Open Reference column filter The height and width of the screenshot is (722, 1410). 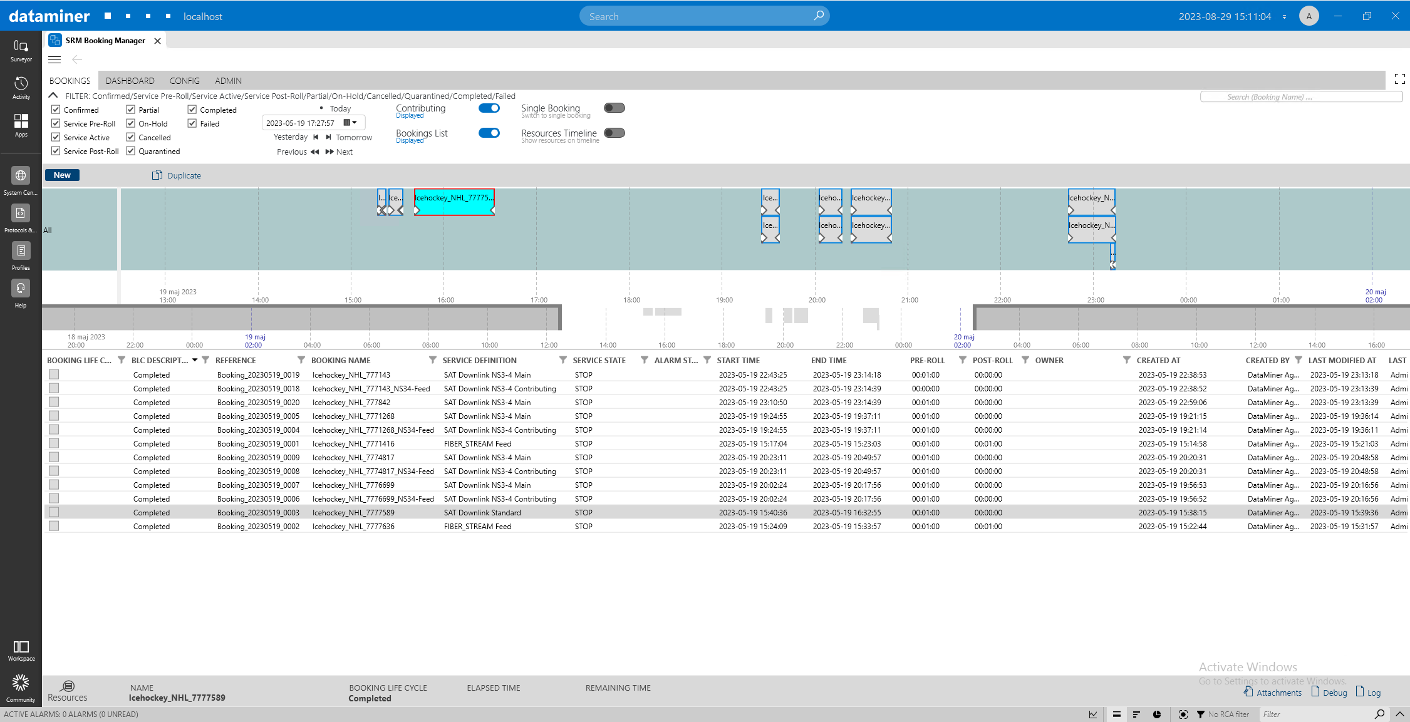301,360
